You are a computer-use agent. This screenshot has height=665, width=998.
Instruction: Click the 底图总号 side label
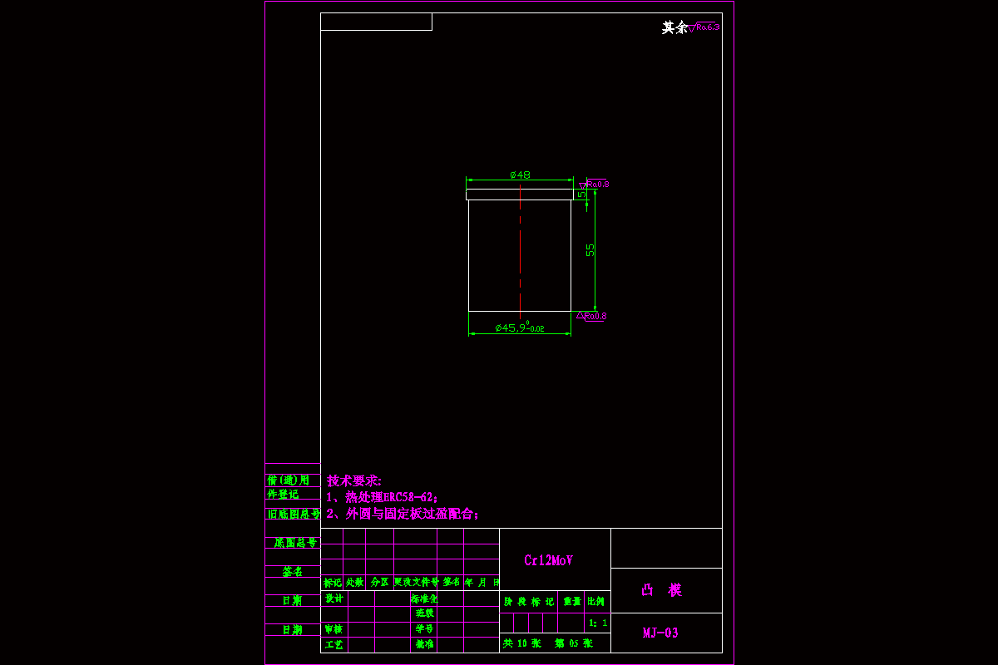click(295, 543)
